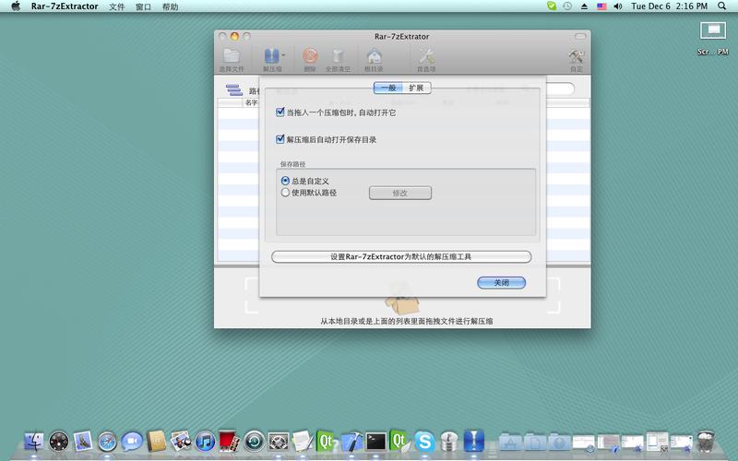Screen dimensions: 738x461
Task: Click the 选择文件 folder toolbar icon
Action: tap(232, 56)
